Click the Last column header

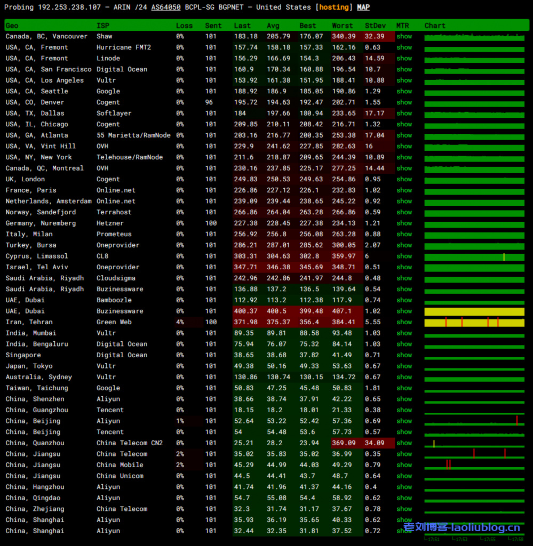click(242, 26)
